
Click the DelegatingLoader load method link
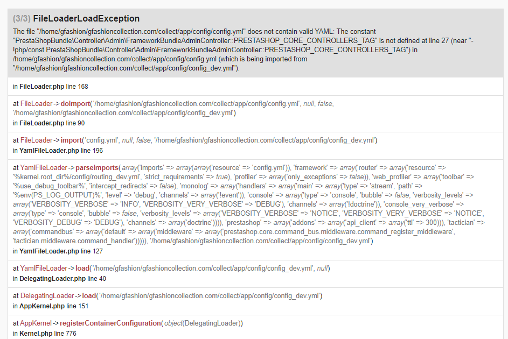[89, 295]
